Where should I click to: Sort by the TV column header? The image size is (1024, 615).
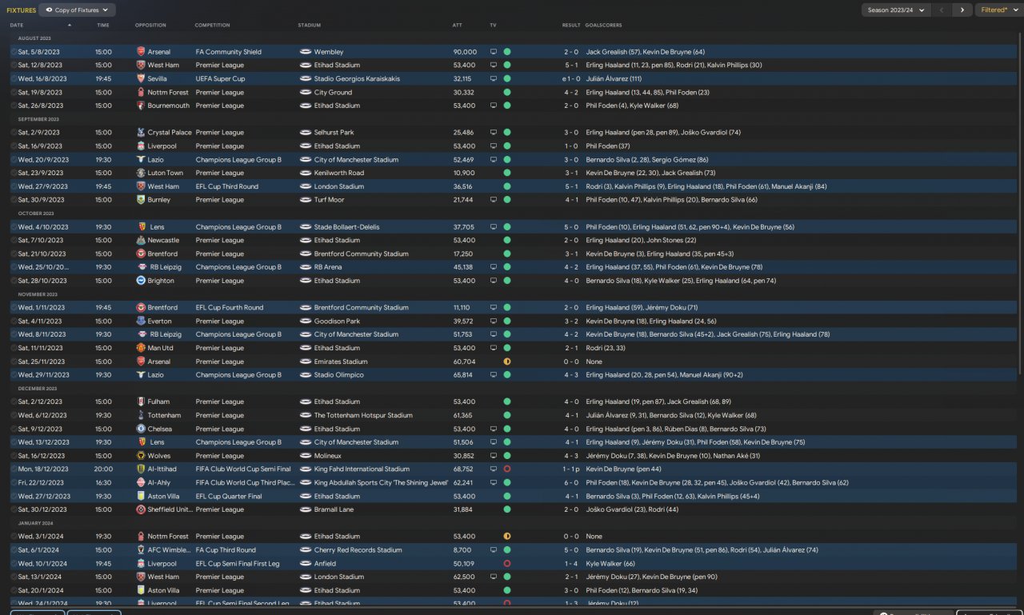(x=493, y=26)
